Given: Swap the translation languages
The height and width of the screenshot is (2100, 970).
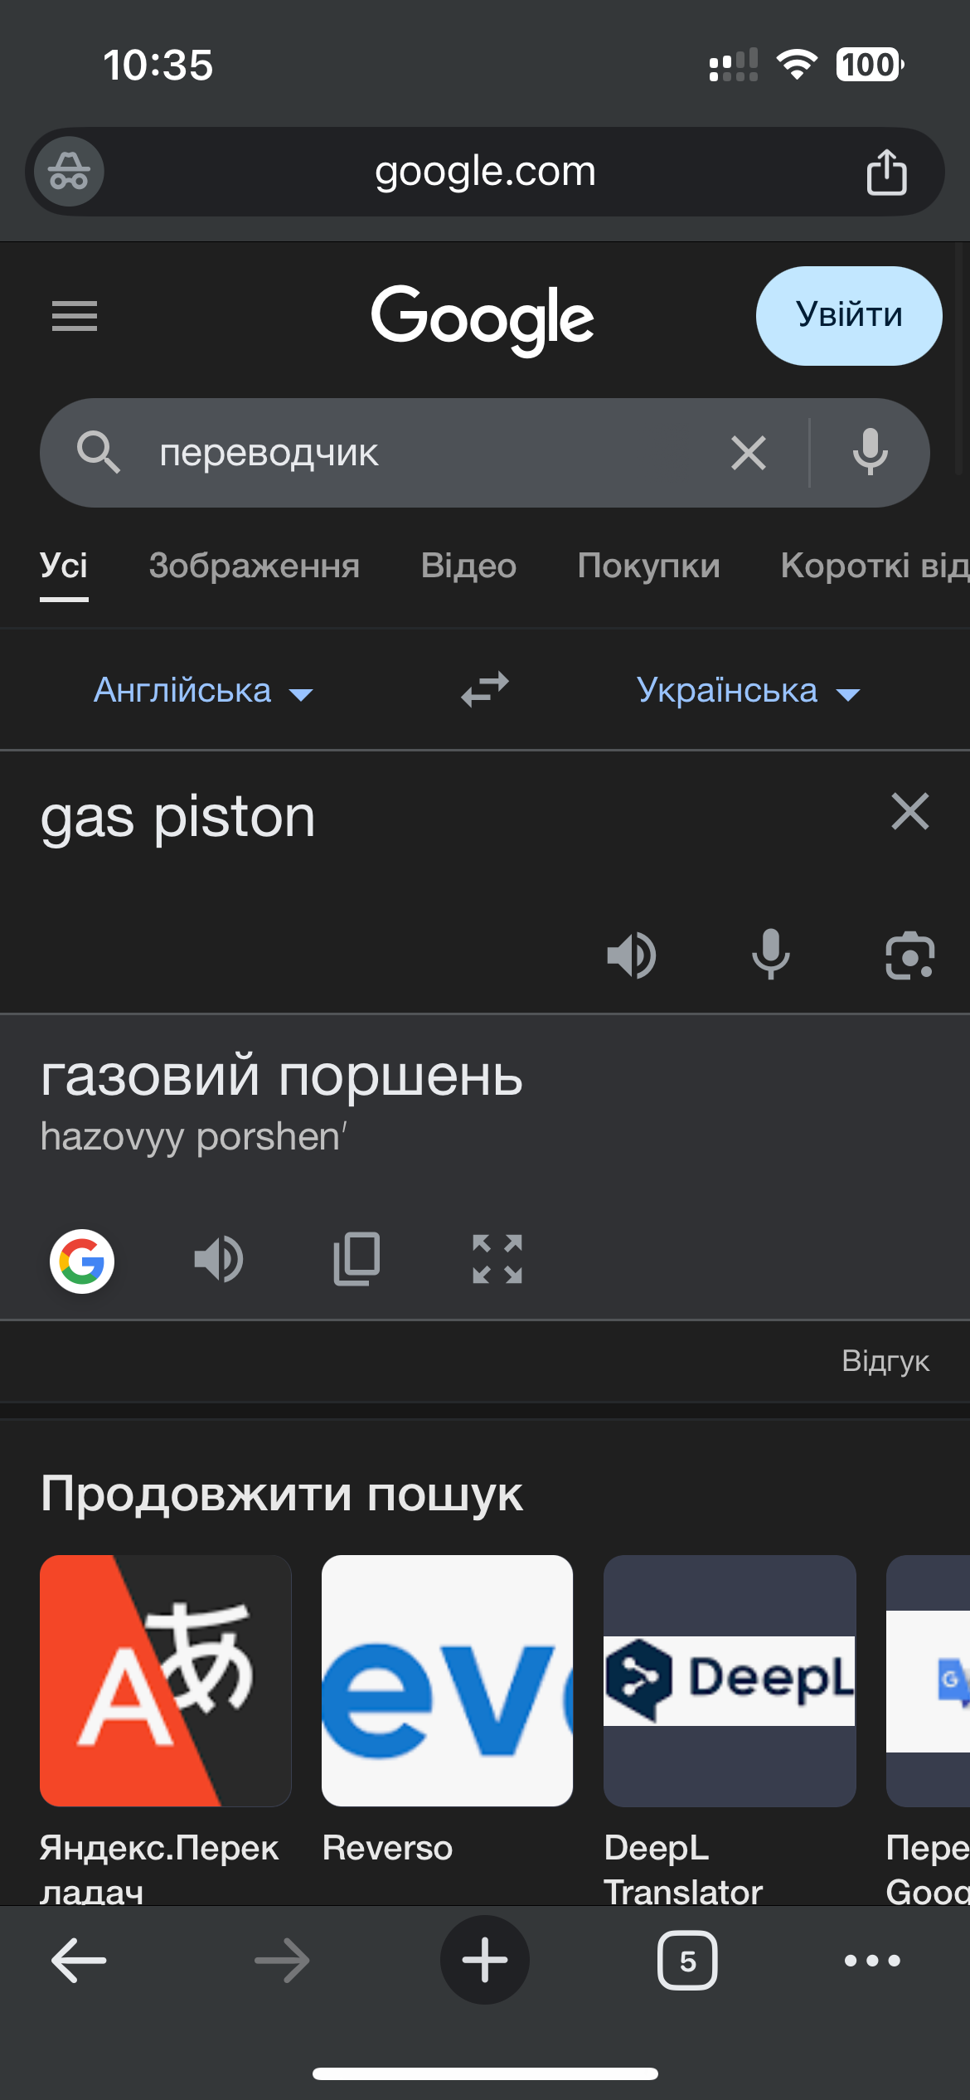Looking at the screenshot, I should (485, 690).
